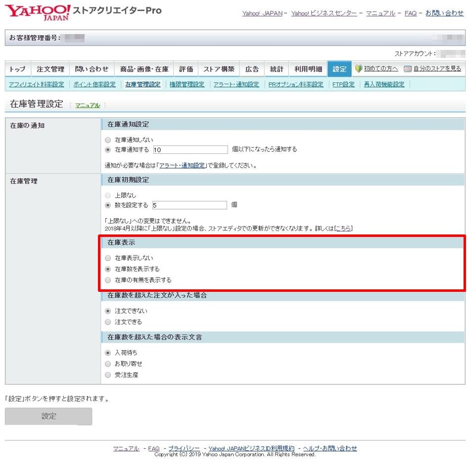Viewport: 470px width, 461px height.
Task: Go to ポイント倍率設定 submenu
Action: [x=94, y=85]
